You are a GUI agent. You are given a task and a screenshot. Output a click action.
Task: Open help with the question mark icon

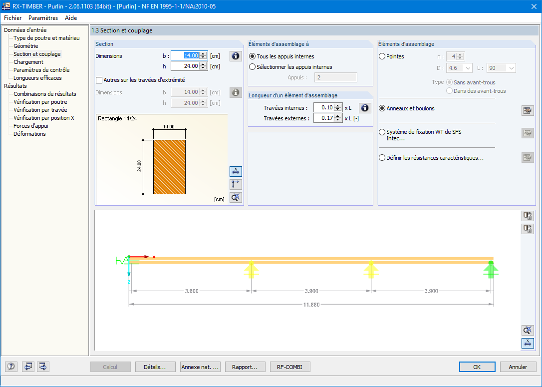(x=11, y=366)
